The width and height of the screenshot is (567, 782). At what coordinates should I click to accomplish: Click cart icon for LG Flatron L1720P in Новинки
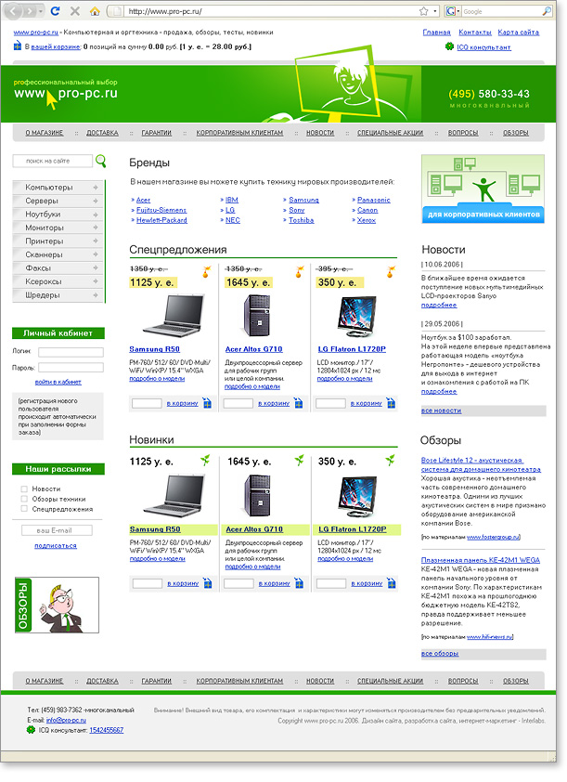(392, 583)
